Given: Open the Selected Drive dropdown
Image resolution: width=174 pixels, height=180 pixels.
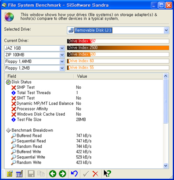Looking at the screenshot, I should point(166,30).
